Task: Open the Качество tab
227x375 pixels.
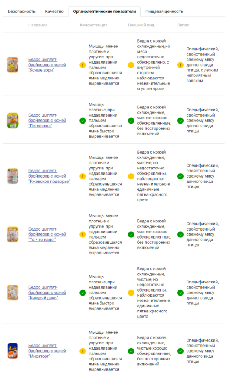Action: [x=54, y=11]
